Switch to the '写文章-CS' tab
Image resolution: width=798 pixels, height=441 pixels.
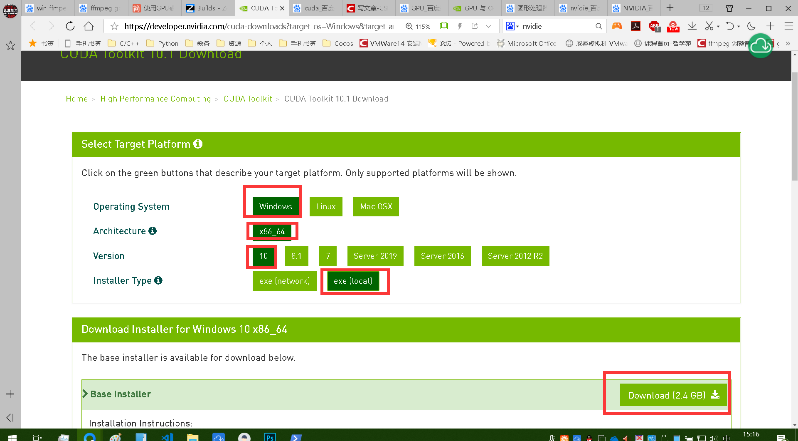coord(368,8)
